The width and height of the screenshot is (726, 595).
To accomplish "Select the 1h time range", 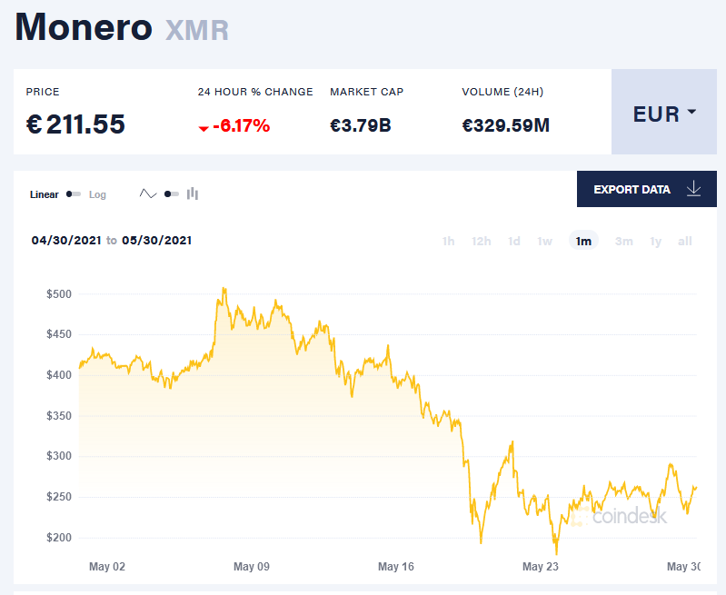I will pos(448,242).
